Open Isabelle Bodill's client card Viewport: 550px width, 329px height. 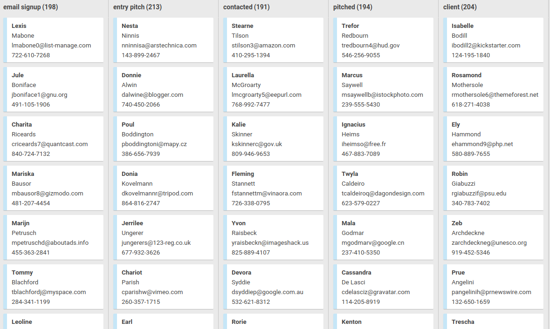coord(494,40)
